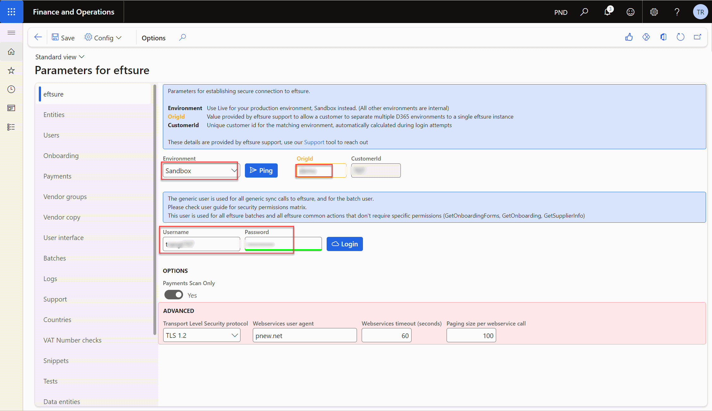Click the tab list vertical scrollbar

(x=155, y=210)
